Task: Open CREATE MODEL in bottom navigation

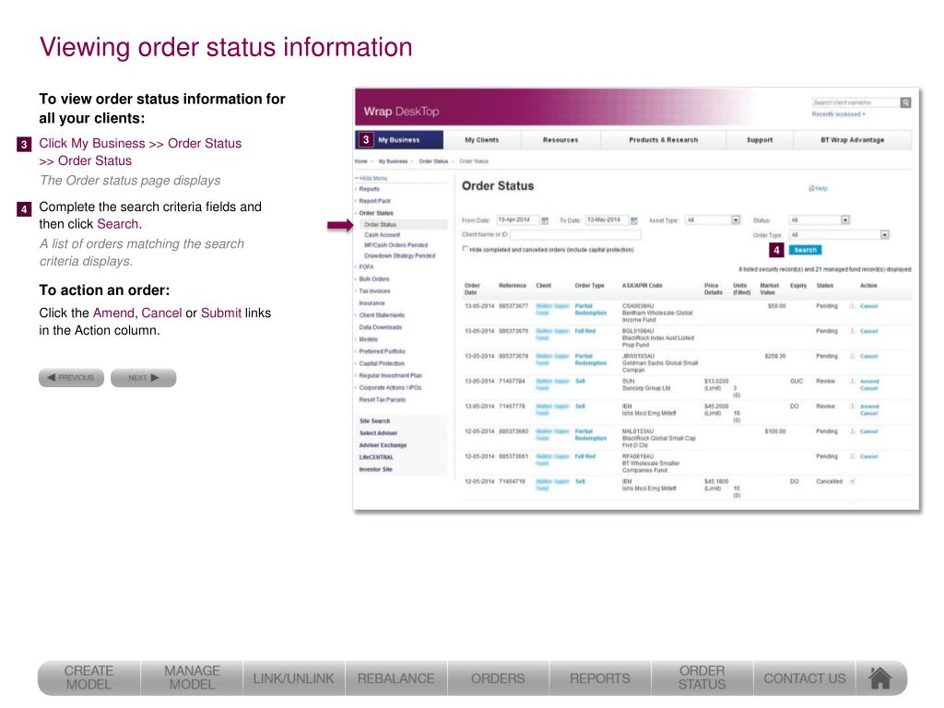Action: pyautogui.click(x=89, y=678)
